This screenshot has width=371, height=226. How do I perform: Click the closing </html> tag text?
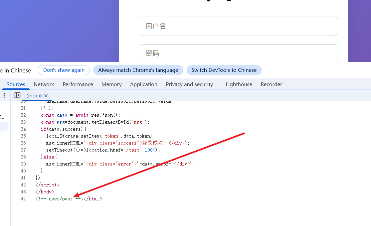93,199
